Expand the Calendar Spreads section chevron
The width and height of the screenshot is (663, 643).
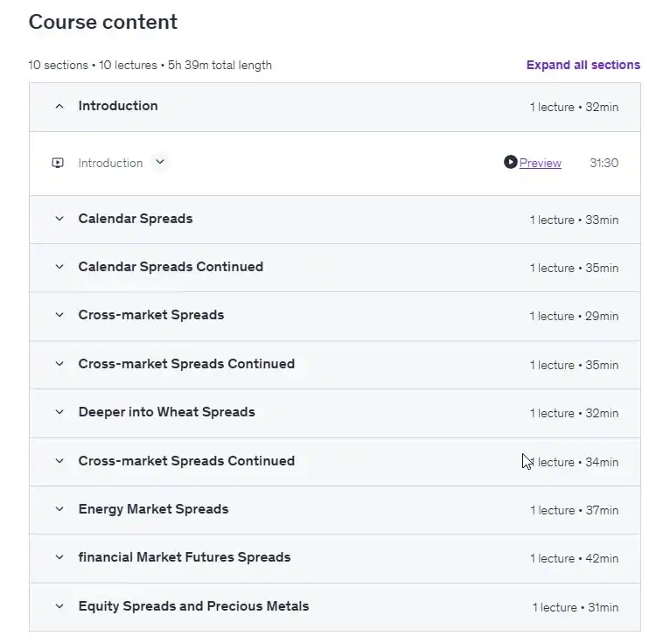coord(59,219)
